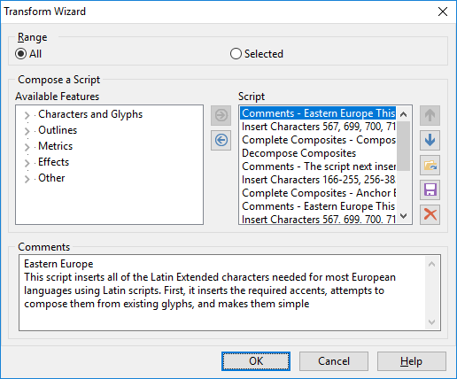Select the Selected range radio button

pos(236,54)
